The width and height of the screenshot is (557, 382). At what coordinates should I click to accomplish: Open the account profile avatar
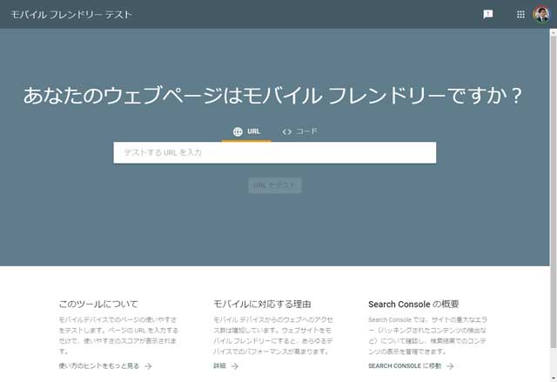pyautogui.click(x=541, y=14)
